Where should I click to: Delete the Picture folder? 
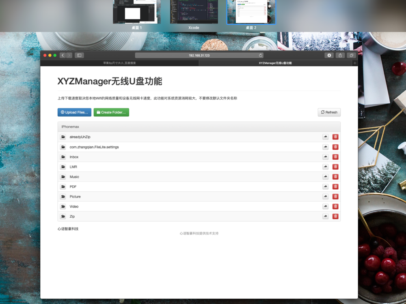[x=335, y=197]
